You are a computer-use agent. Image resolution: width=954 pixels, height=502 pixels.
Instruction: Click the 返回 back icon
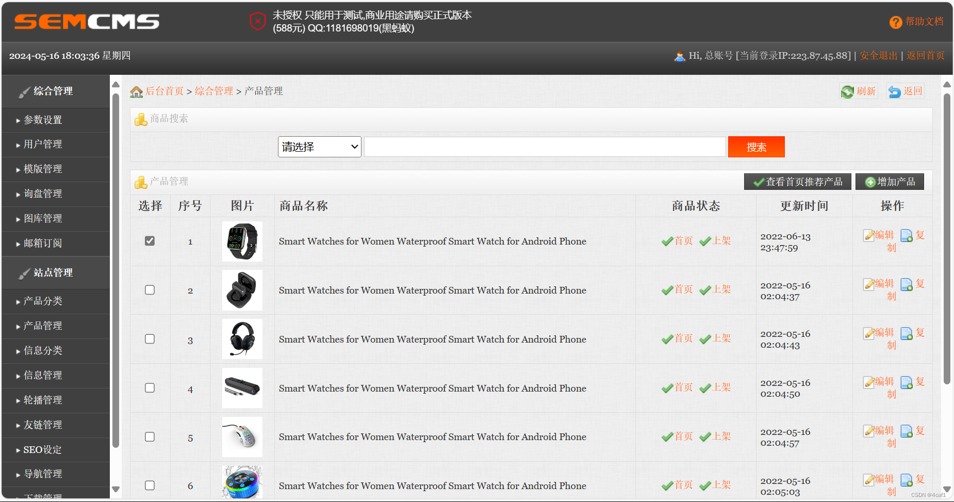[x=895, y=91]
